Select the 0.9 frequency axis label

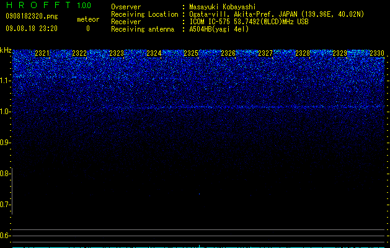click(4, 143)
